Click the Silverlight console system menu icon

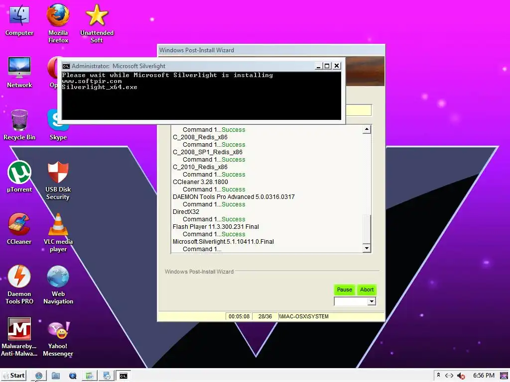coord(66,66)
